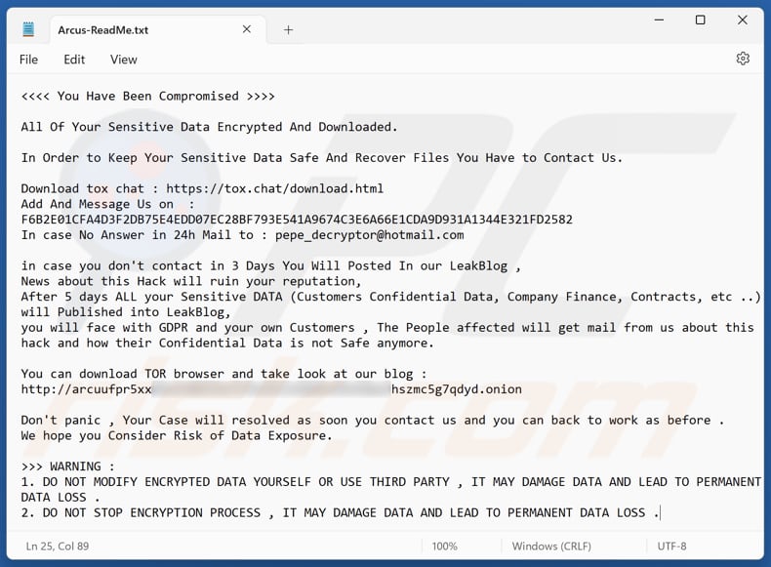Click the tox.chat download URL text
The image size is (771, 567).
(x=274, y=188)
